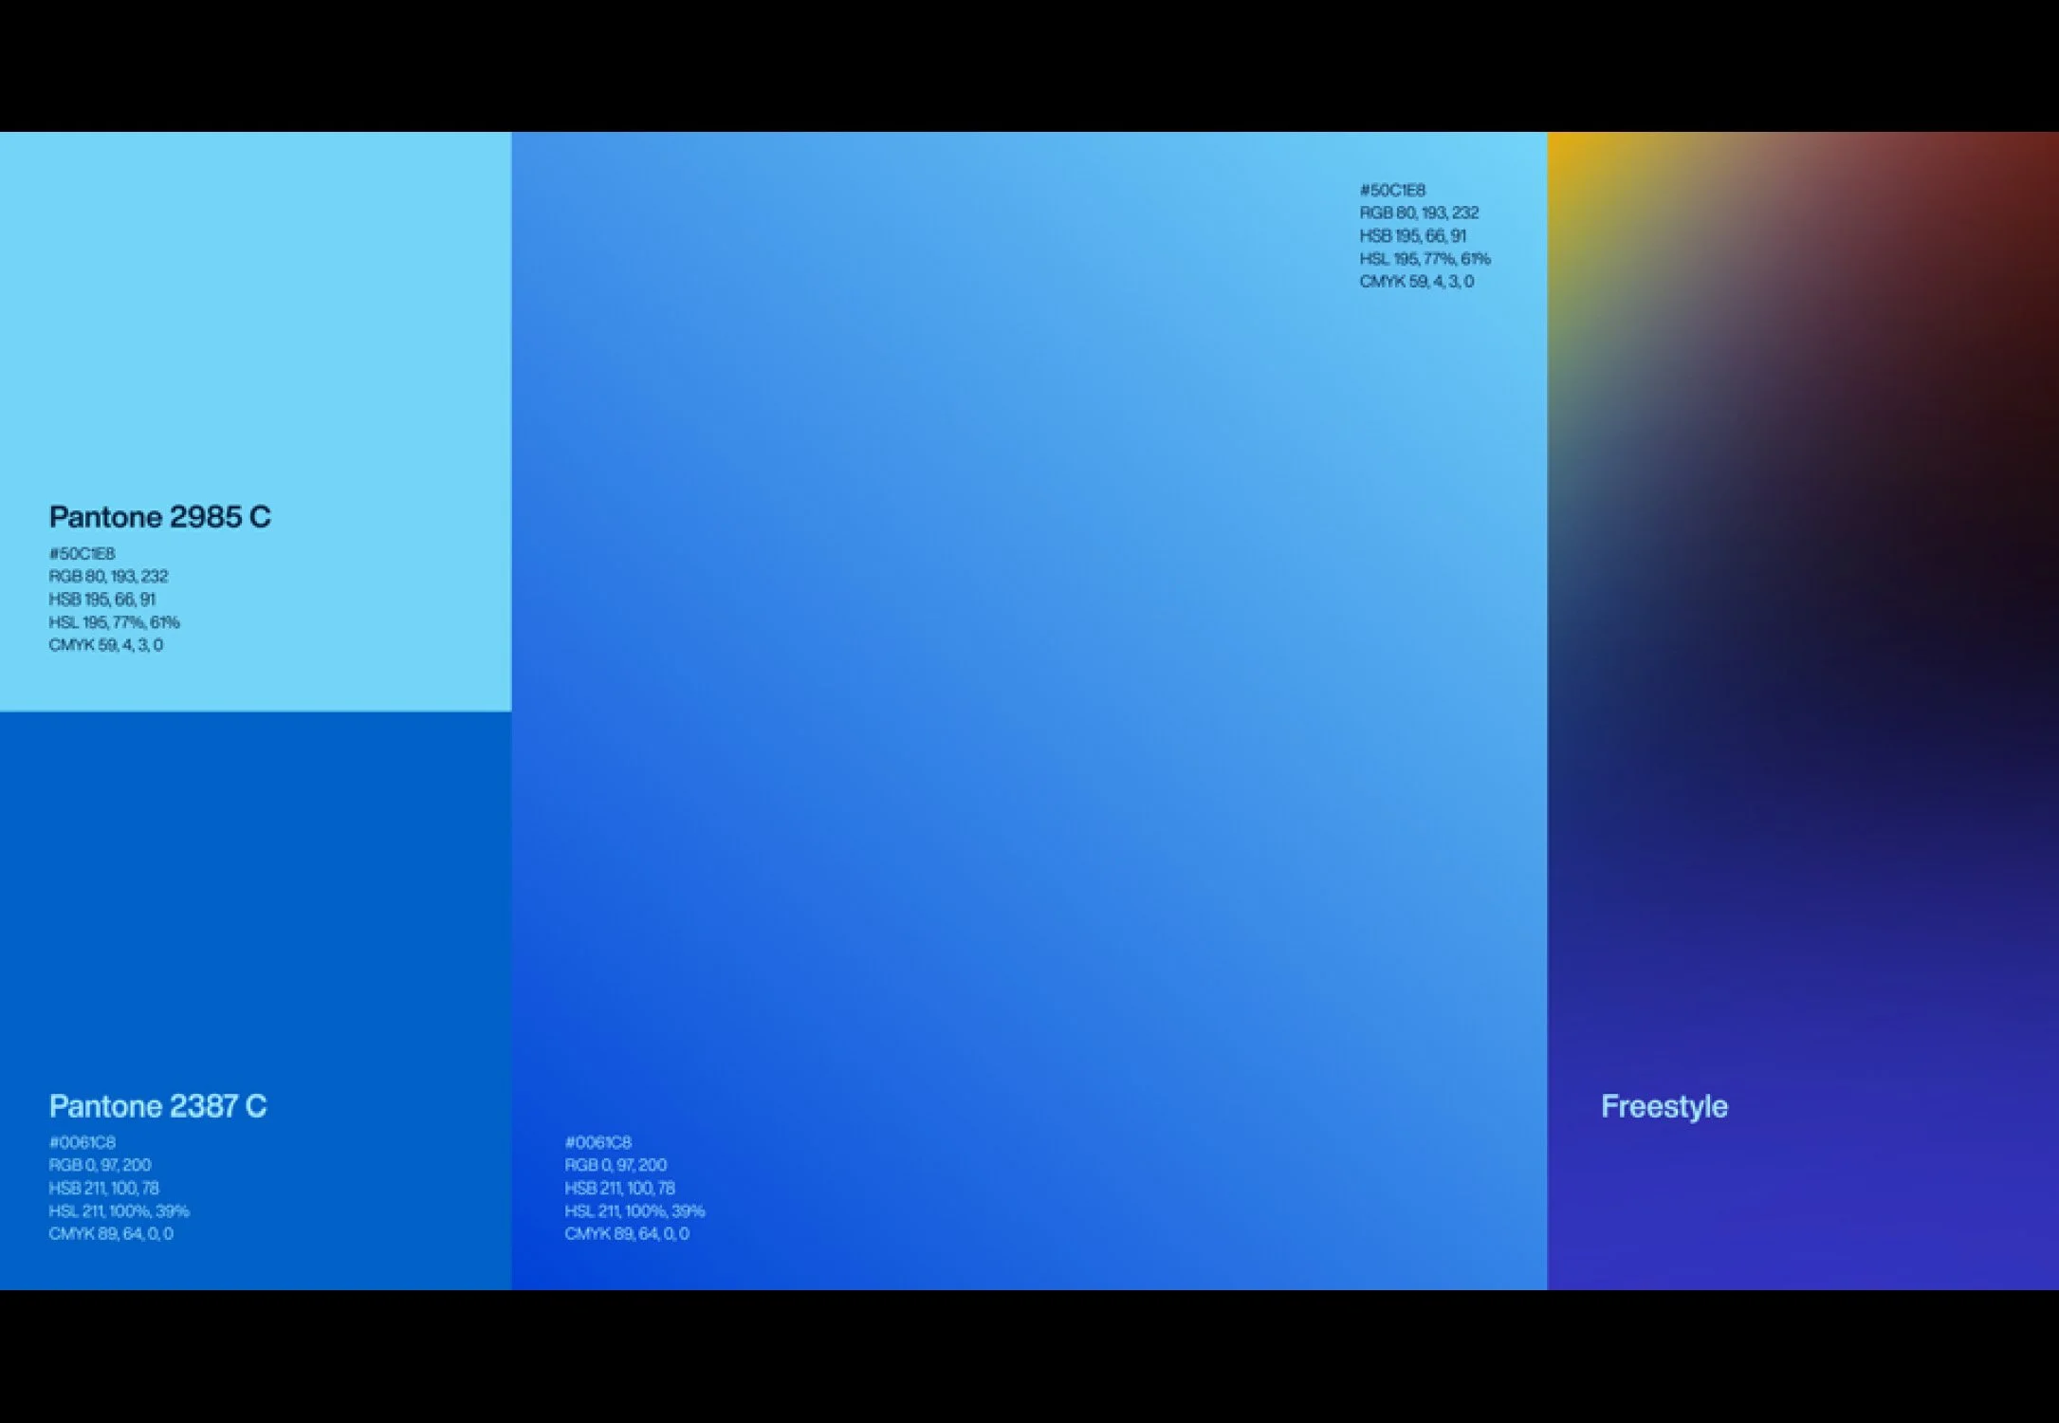
Task: Click "HSB 211, 100, 78" under Pantone 2387 C
Action: click(x=104, y=1188)
